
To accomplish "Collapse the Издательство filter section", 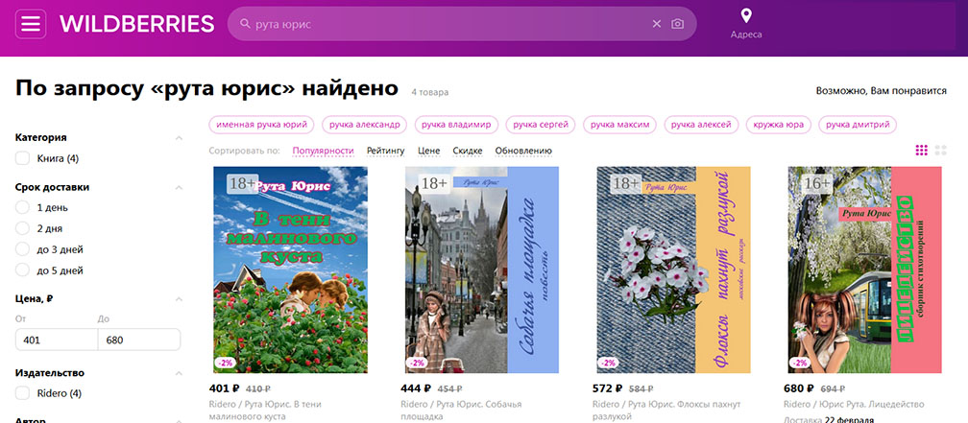I will click(179, 373).
